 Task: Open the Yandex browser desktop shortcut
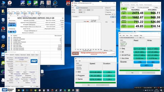[10, 3]
